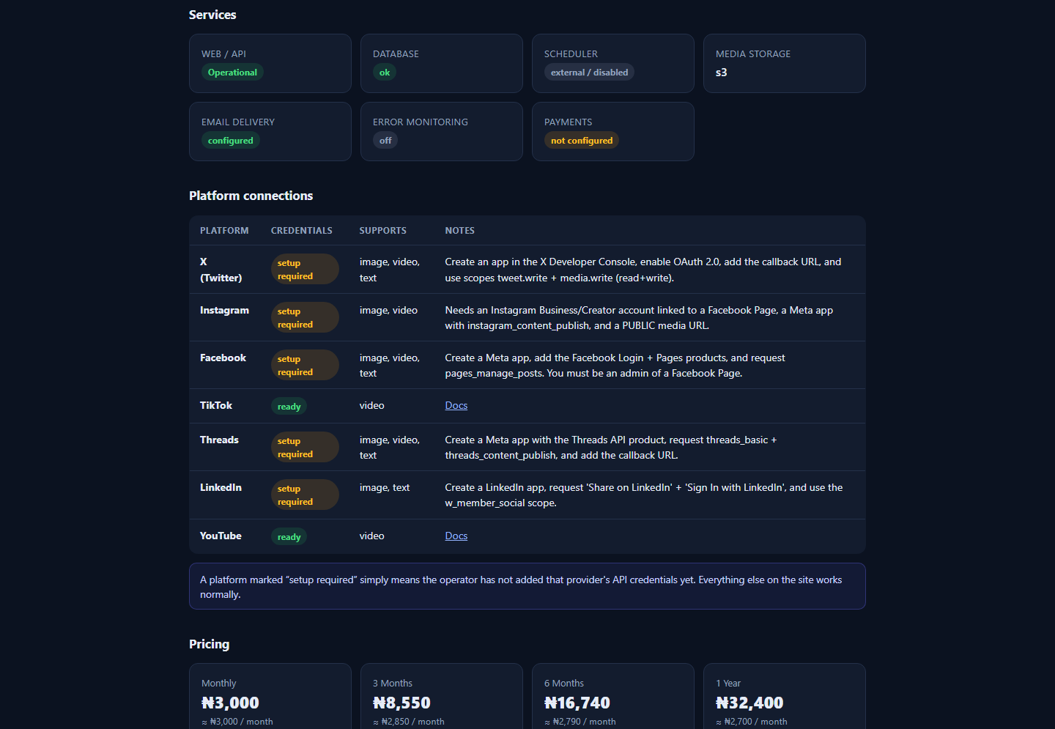This screenshot has height=729, width=1055.
Task: Click the ready badge for TikTok
Action: (x=289, y=407)
